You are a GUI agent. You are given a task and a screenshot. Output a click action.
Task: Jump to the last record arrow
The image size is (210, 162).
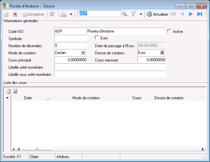click(x=200, y=14)
